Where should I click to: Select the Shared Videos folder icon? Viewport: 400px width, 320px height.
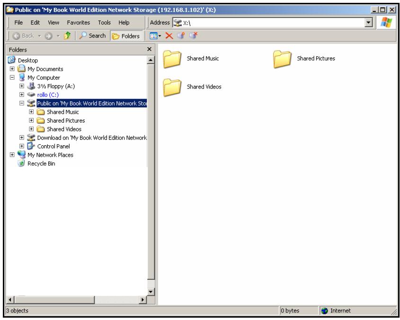(x=172, y=87)
